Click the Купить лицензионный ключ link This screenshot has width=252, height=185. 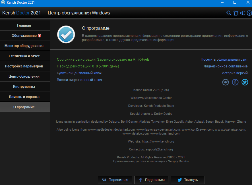click(79, 73)
